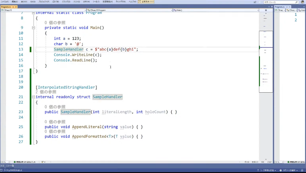Open the CSharp10.Program type dropdown
306x173 pixels.
pyautogui.click(x=130, y=10)
